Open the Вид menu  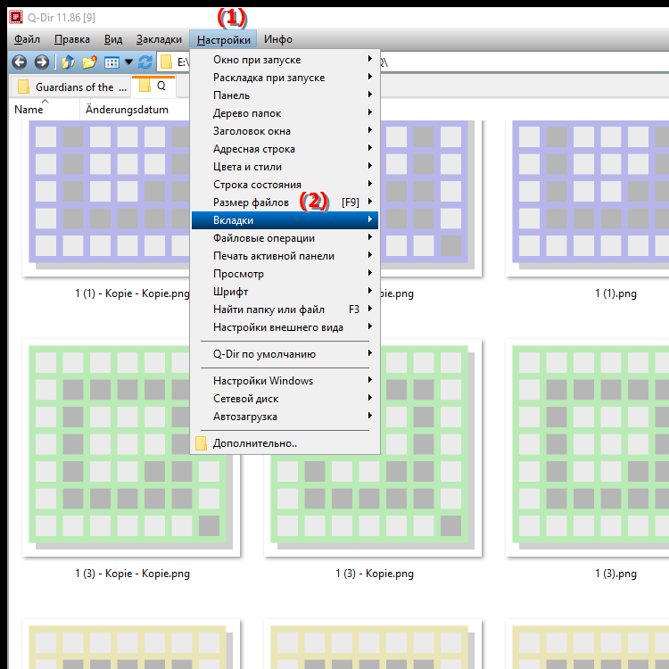pos(113,39)
